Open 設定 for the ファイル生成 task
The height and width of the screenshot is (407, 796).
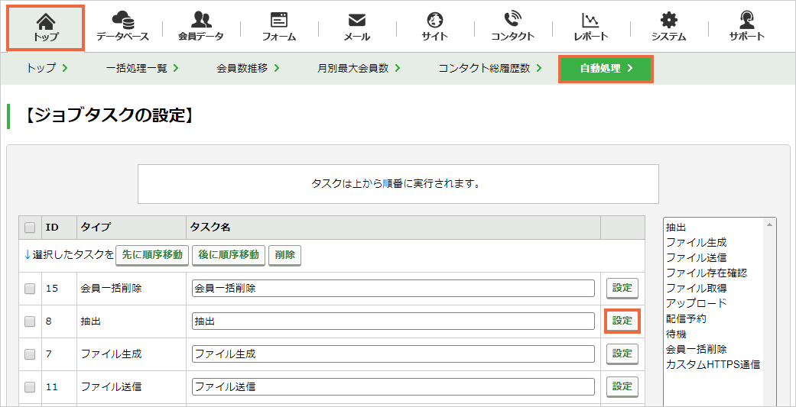click(x=622, y=354)
